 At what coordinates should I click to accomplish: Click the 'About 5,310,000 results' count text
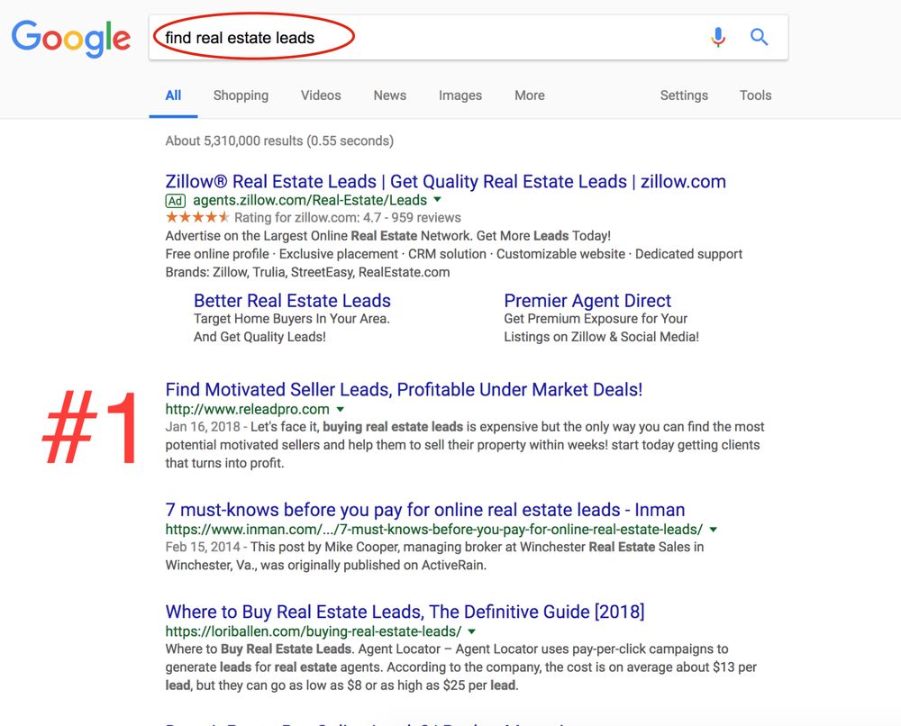coord(279,141)
